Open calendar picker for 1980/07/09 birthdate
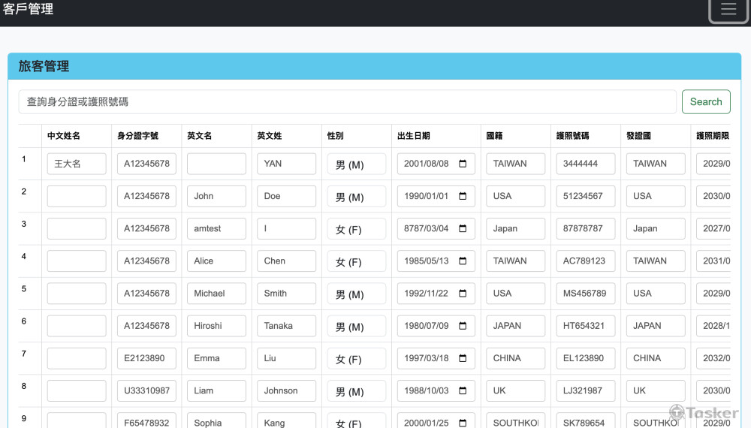Screen dimensions: 751x428 point(463,326)
